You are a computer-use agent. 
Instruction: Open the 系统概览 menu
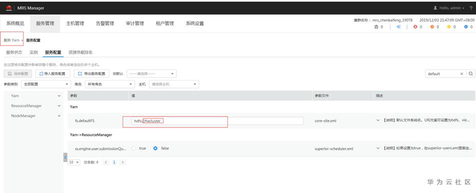pyautogui.click(x=15, y=23)
